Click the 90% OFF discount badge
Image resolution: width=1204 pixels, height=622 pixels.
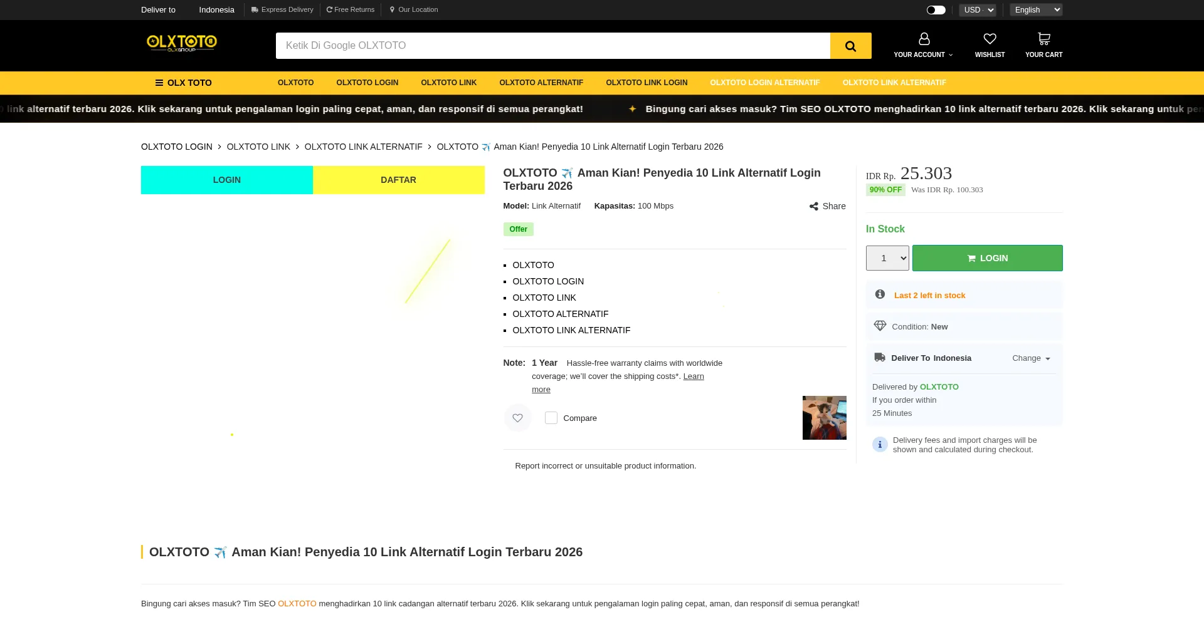click(x=885, y=190)
